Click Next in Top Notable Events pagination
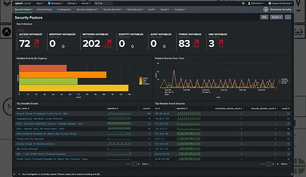 pyautogui.click(x=145, y=164)
